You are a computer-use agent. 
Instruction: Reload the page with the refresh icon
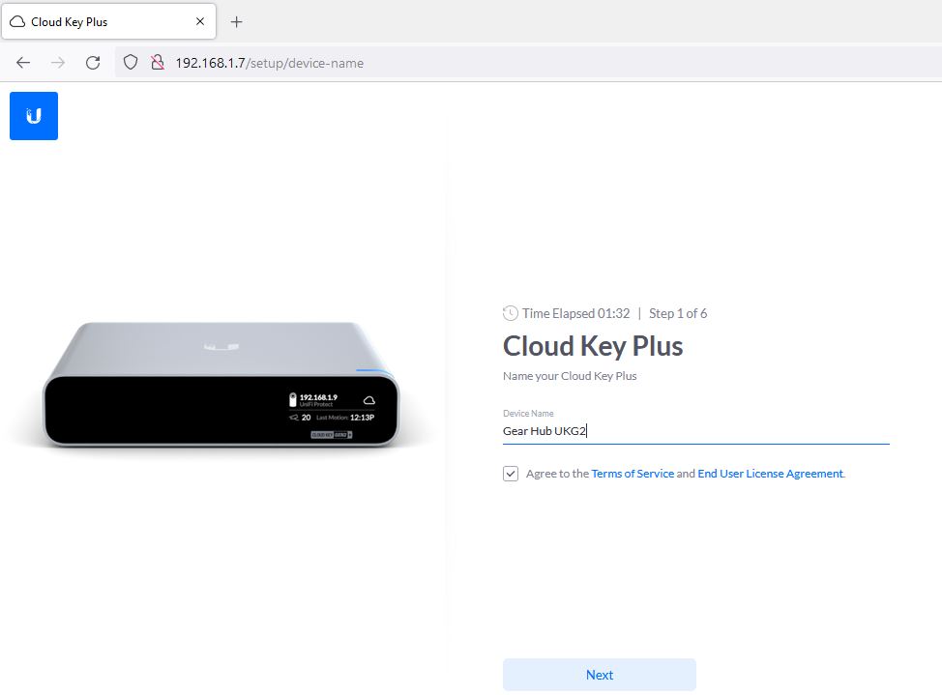(x=93, y=63)
